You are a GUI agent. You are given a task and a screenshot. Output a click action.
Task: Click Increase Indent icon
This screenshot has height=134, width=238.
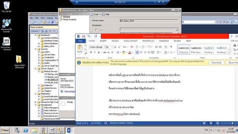(160, 47)
